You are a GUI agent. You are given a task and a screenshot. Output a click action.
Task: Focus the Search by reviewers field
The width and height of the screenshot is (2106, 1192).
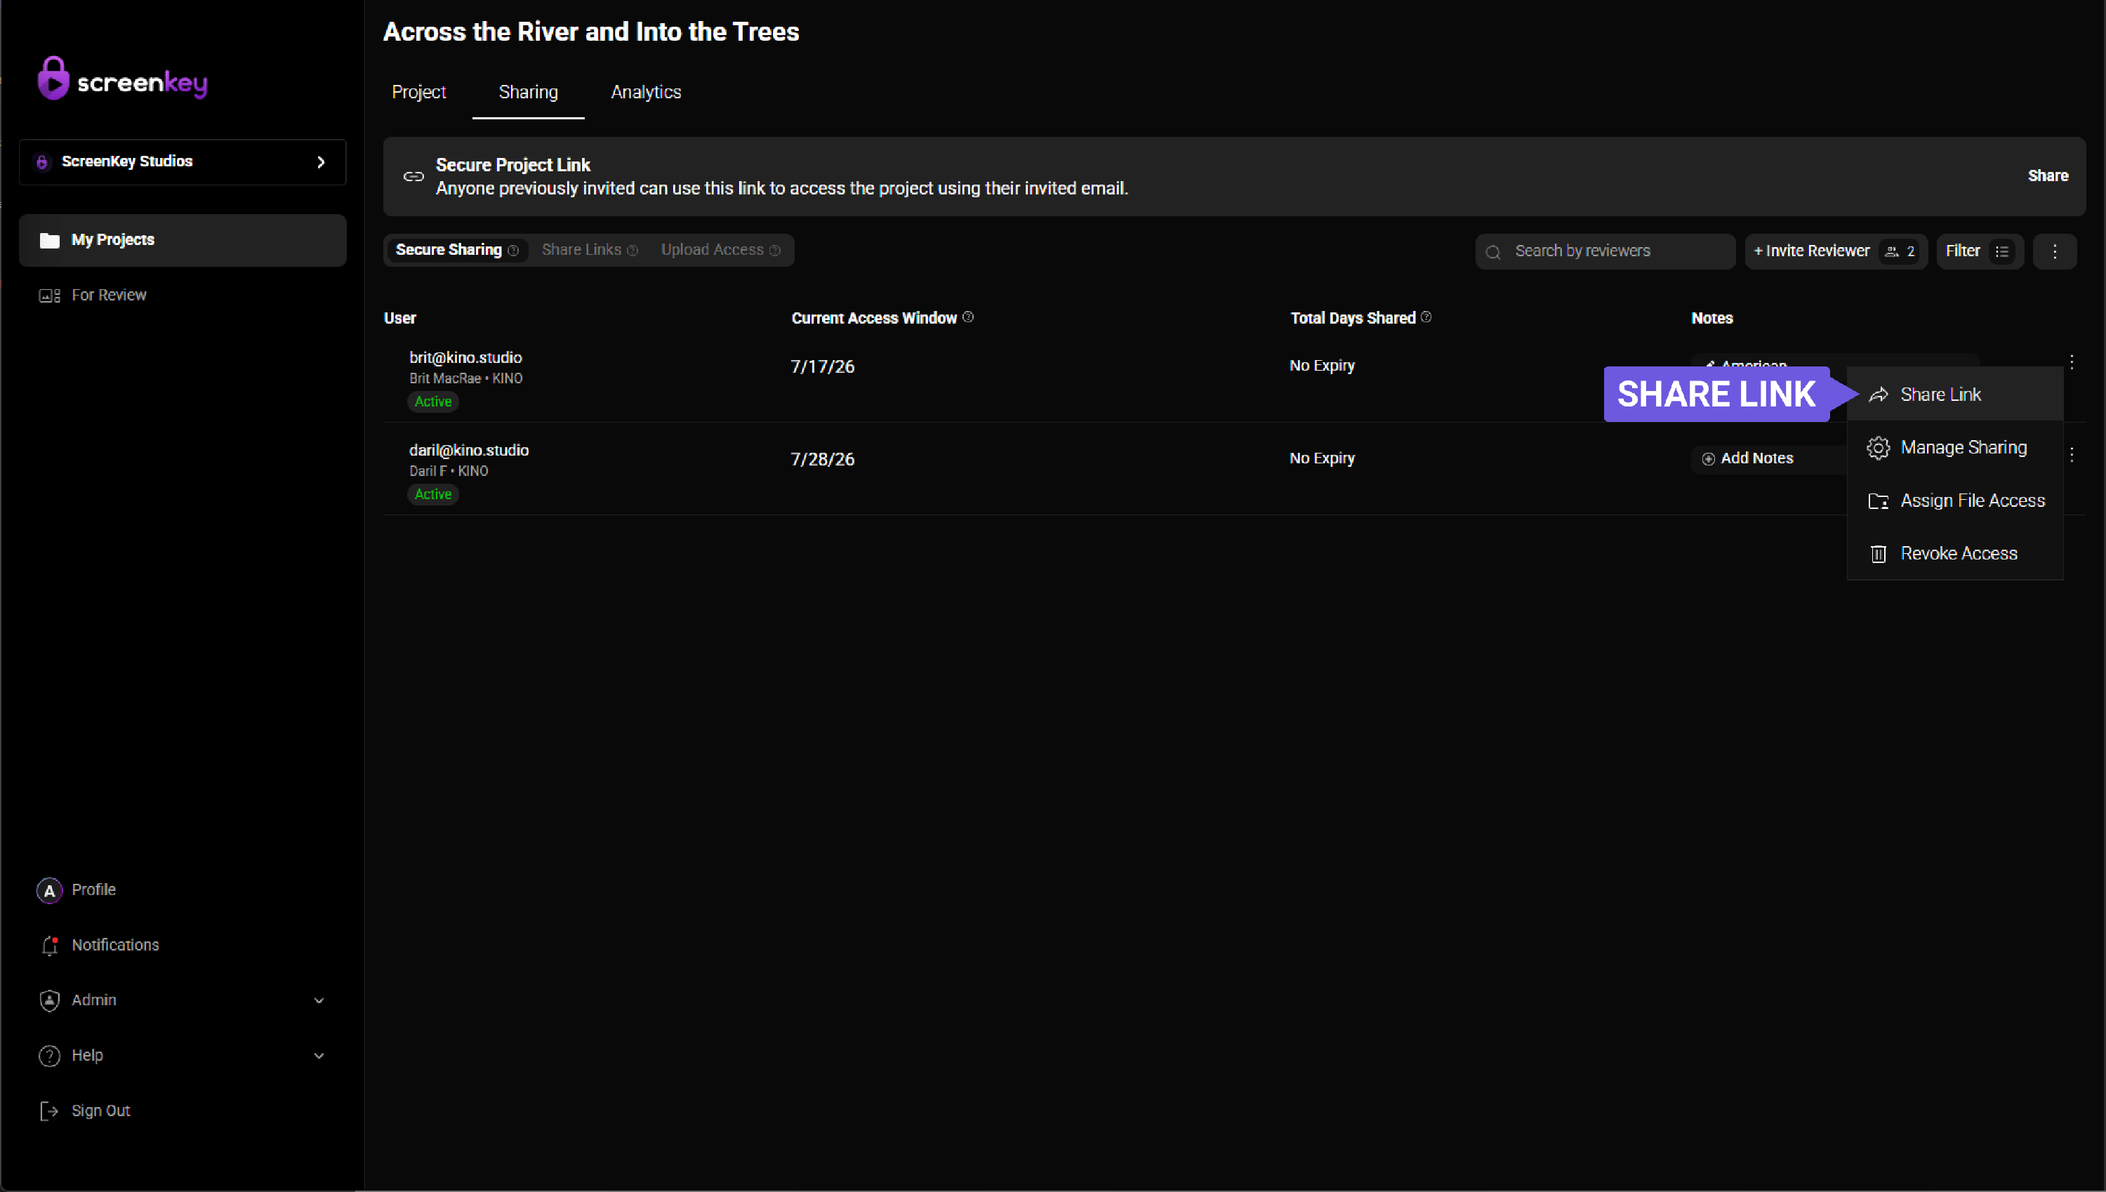pyautogui.click(x=1605, y=251)
